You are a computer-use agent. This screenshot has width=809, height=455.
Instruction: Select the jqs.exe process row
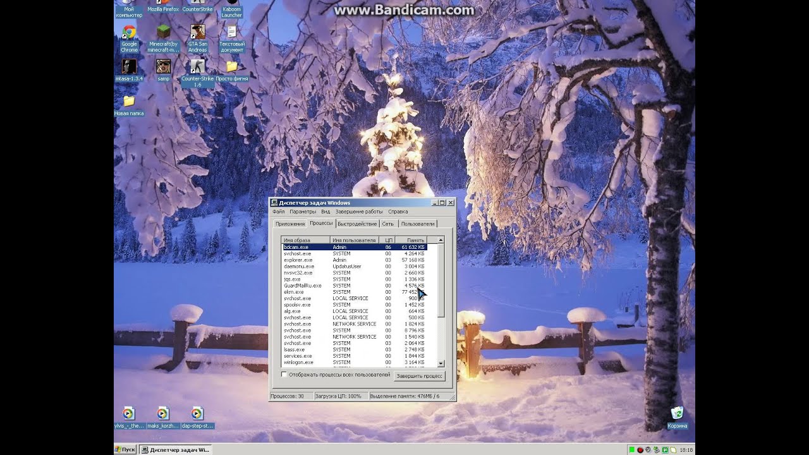coord(355,279)
